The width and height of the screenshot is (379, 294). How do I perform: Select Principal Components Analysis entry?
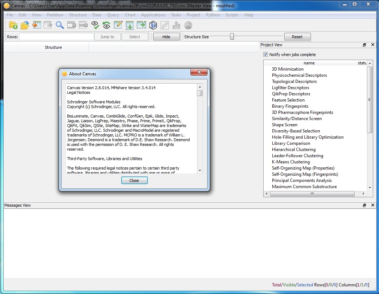tap(302, 180)
